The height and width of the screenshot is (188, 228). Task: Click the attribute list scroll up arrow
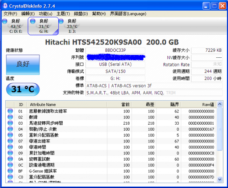pos(220,104)
